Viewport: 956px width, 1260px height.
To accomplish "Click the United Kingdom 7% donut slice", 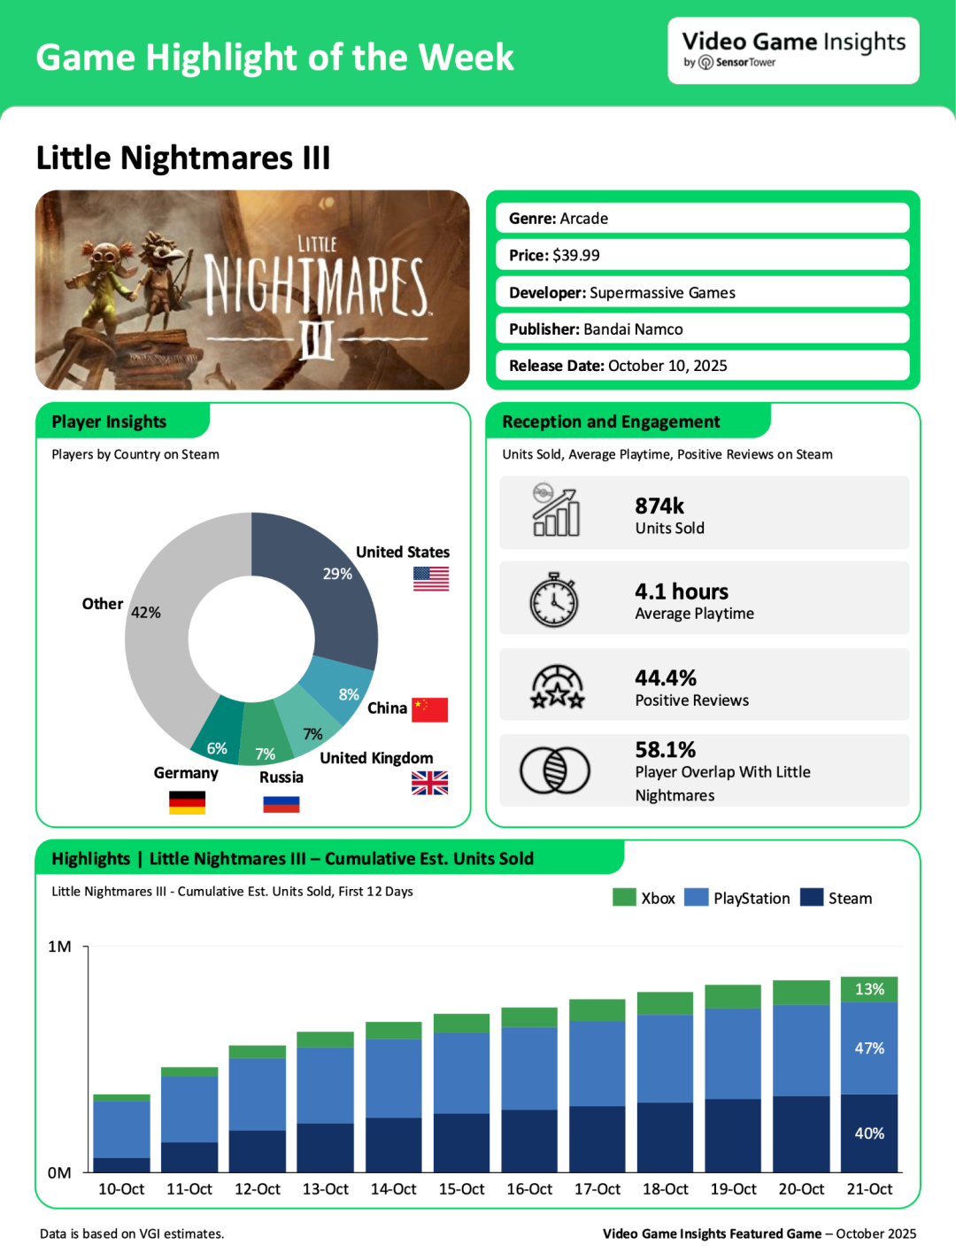I will [310, 722].
